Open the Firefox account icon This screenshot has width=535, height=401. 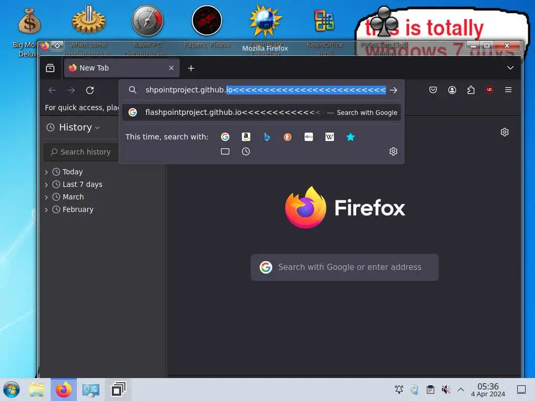(452, 90)
